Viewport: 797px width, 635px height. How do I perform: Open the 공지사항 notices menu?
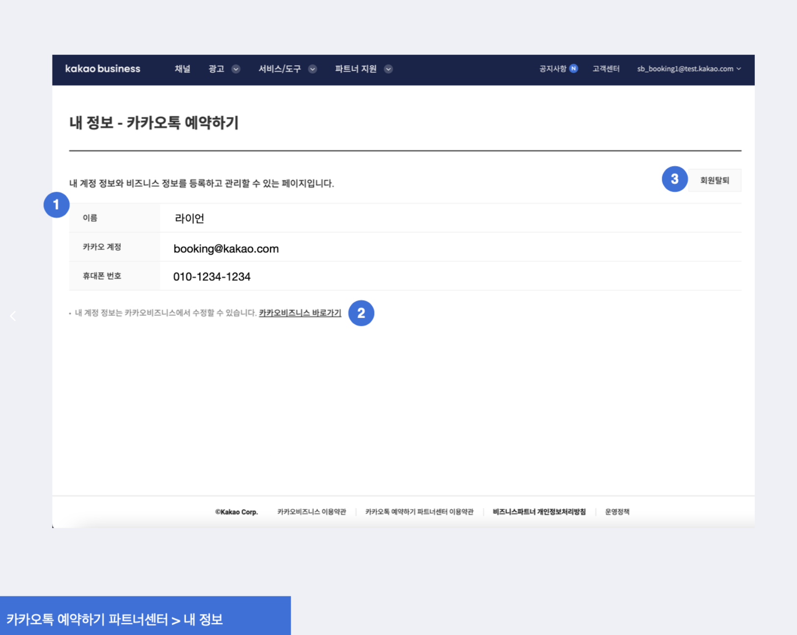tap(552, 69)
